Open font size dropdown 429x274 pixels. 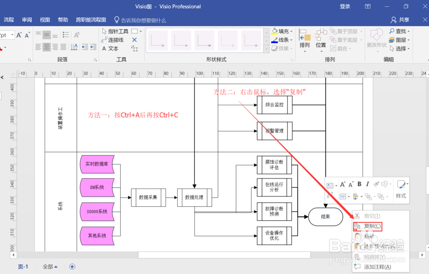12,35
